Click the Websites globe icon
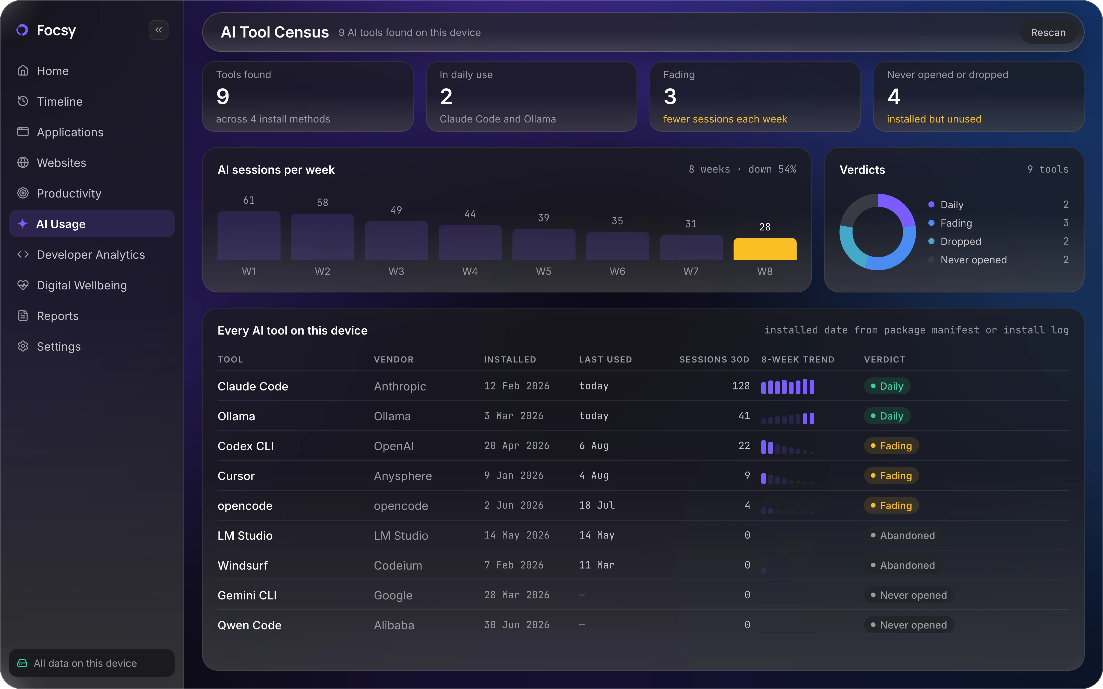This screenshot has width=1103, height=689. pos(23,163)
